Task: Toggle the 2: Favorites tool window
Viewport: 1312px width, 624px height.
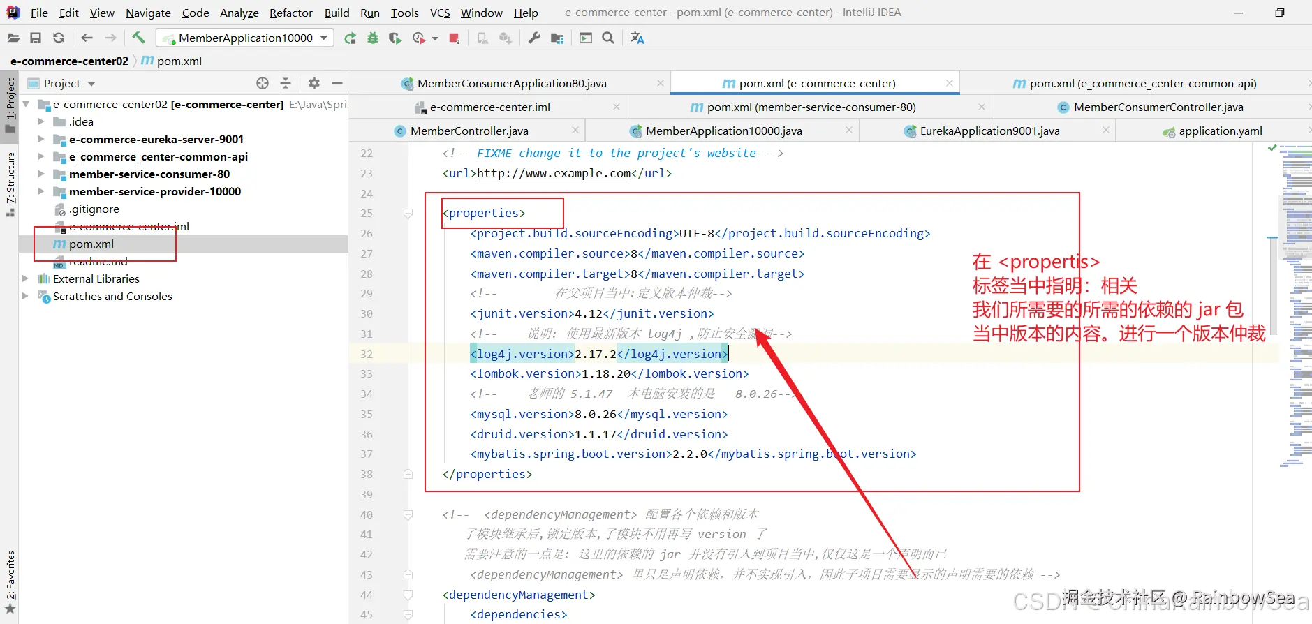Action: (10, 582)
